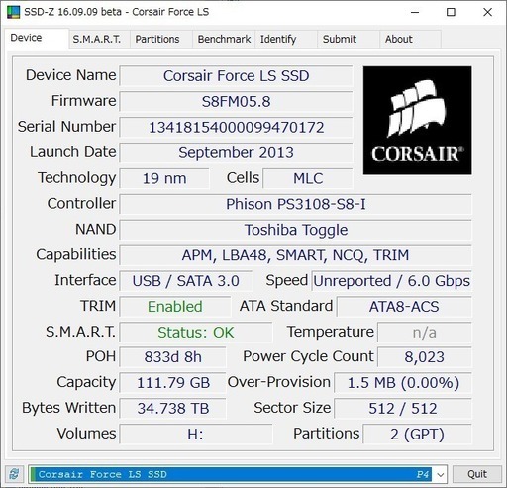This screenshot has width=507, height=488.
Task: Minimize the SSD-Z window
Action: click(415, 12)
